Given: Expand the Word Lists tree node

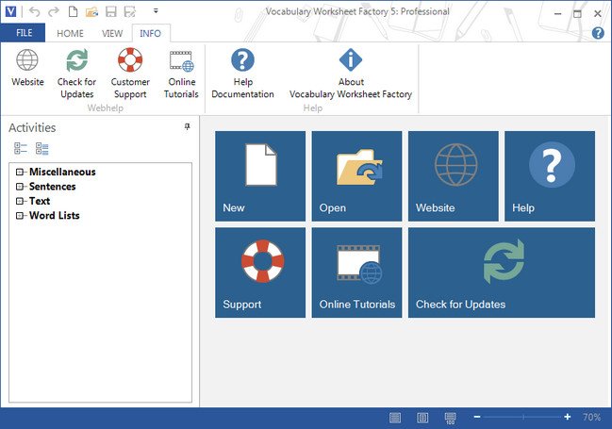Looking at the screenshot, I should [20, 216].
